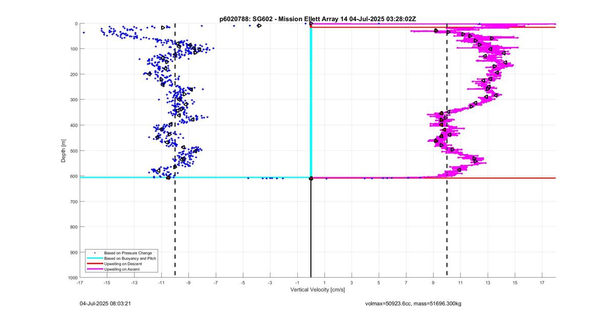
Task: Click the timestamp '04-Jul-2025 08:03:21' footer text
Action: 105,303
